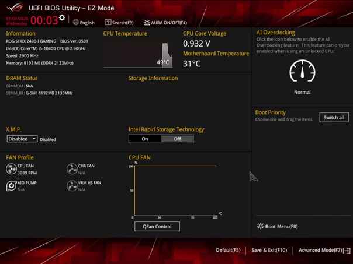Screen dimensions: 353x264
Task: Click Switch all button
Action: 334,117
